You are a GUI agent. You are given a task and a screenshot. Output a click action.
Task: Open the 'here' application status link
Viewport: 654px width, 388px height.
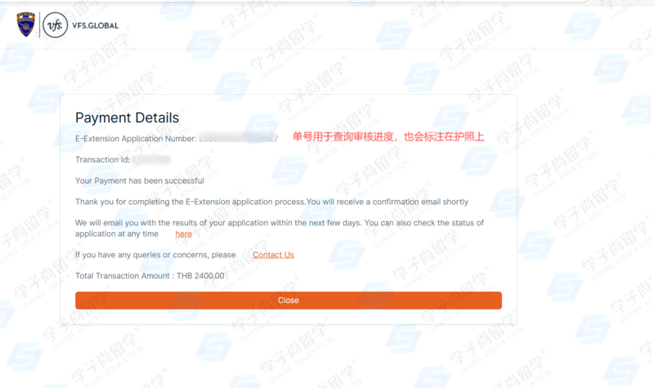click(x=183, y=234)
